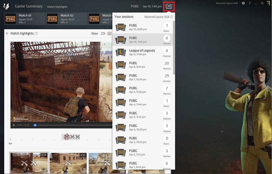Image resolution: width=272 pixels, height=174 pixels.
Task: Open the Match 02 tab
Action: pyautogui.click(x=67, y=19)
